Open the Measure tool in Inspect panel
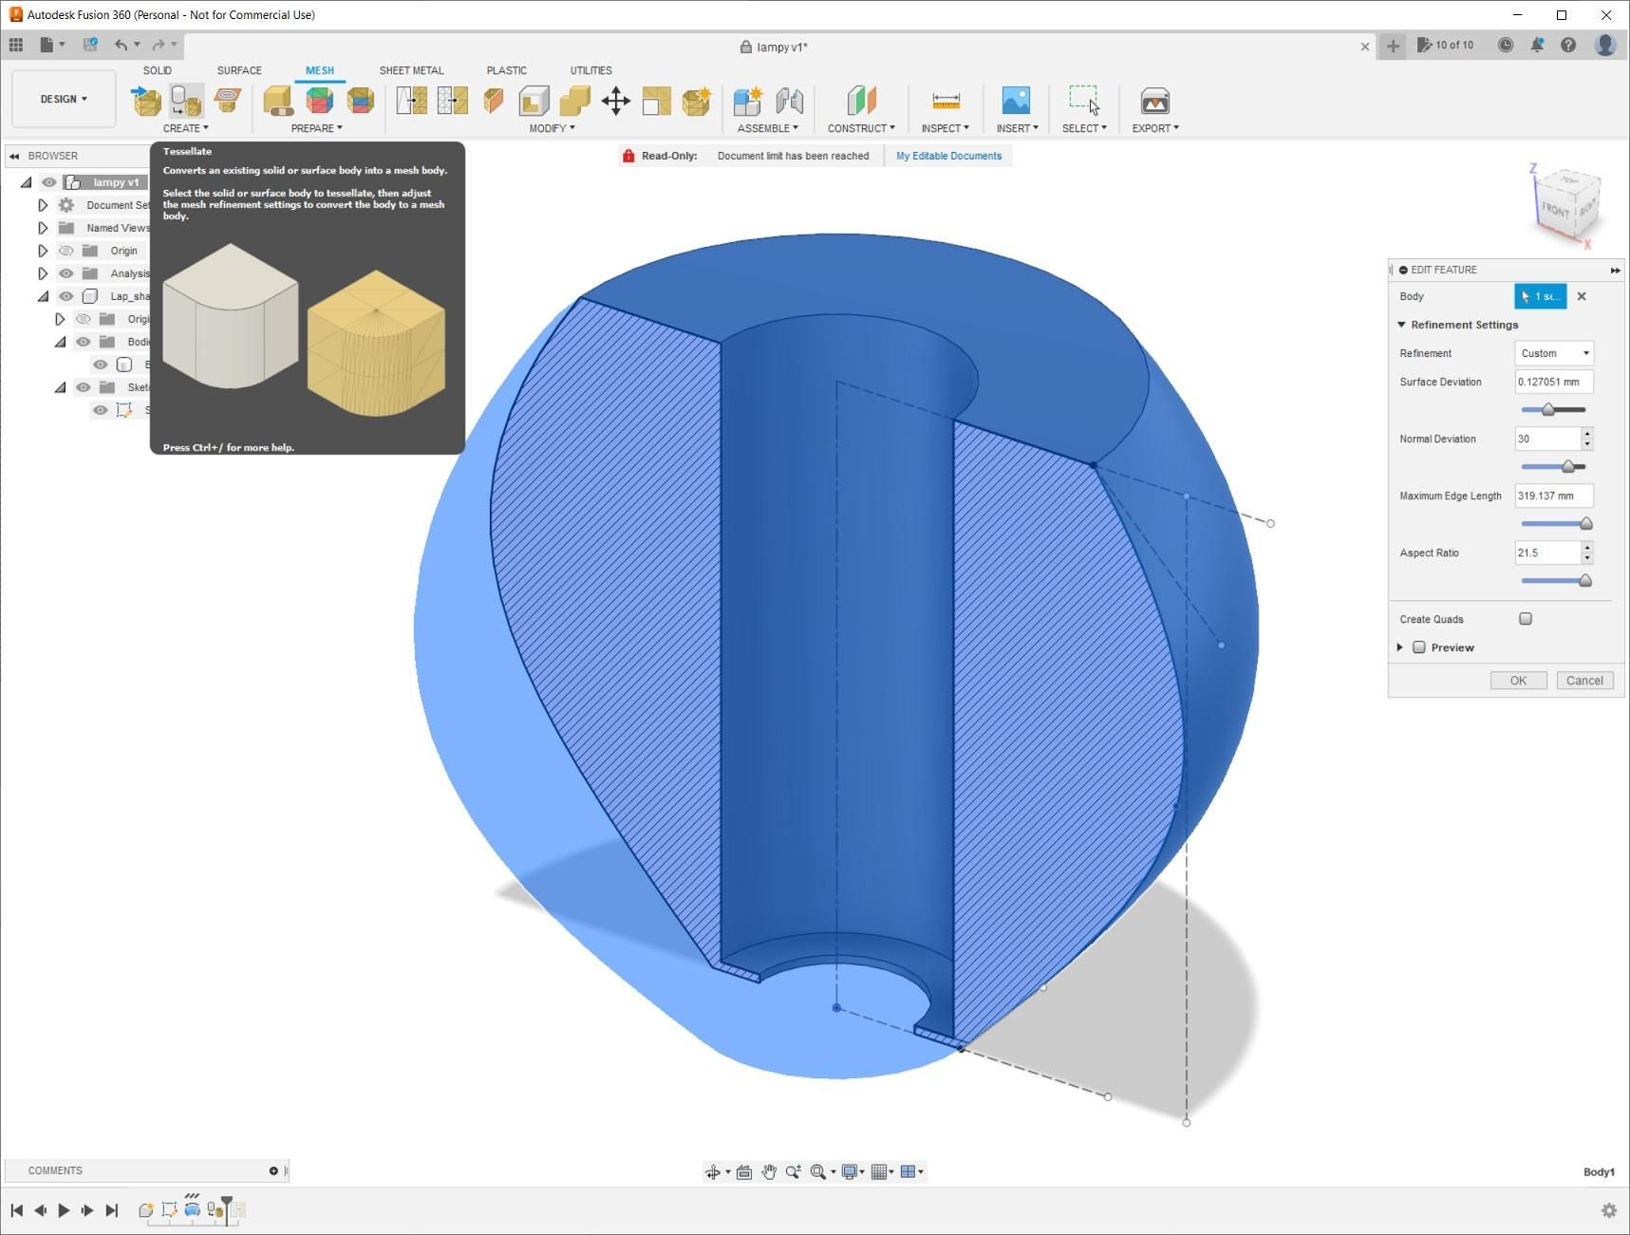1630x1235 pixels. [x=946, y=102]
